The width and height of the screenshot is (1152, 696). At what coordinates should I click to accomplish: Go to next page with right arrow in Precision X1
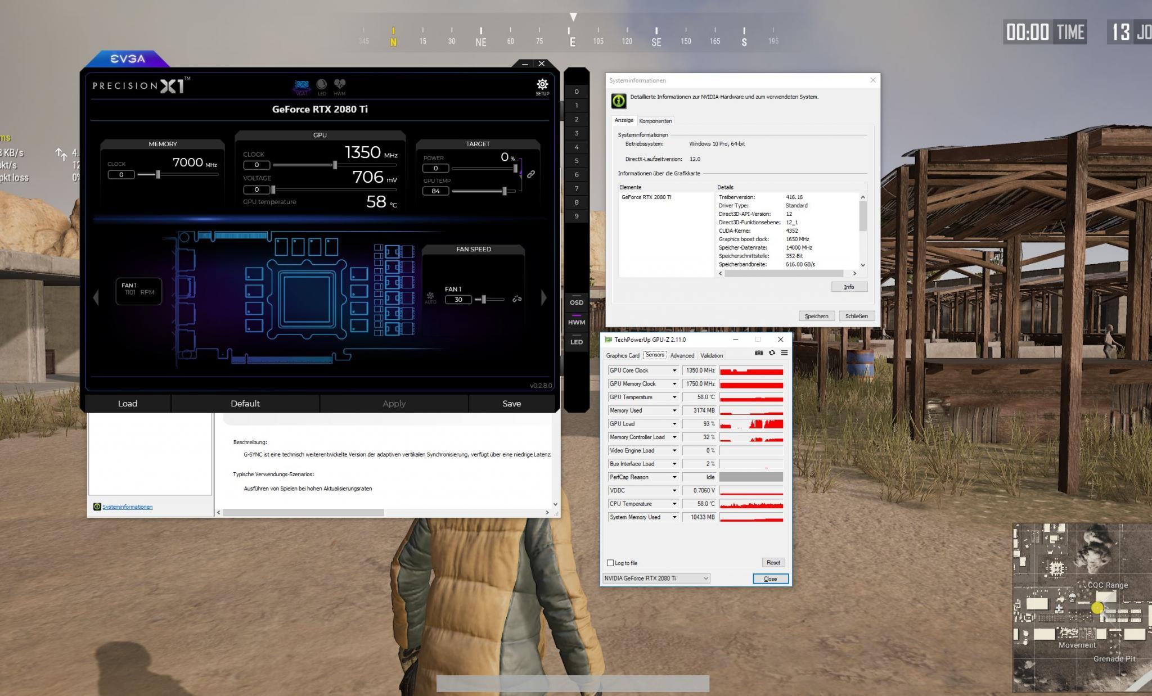coord(543,297)
